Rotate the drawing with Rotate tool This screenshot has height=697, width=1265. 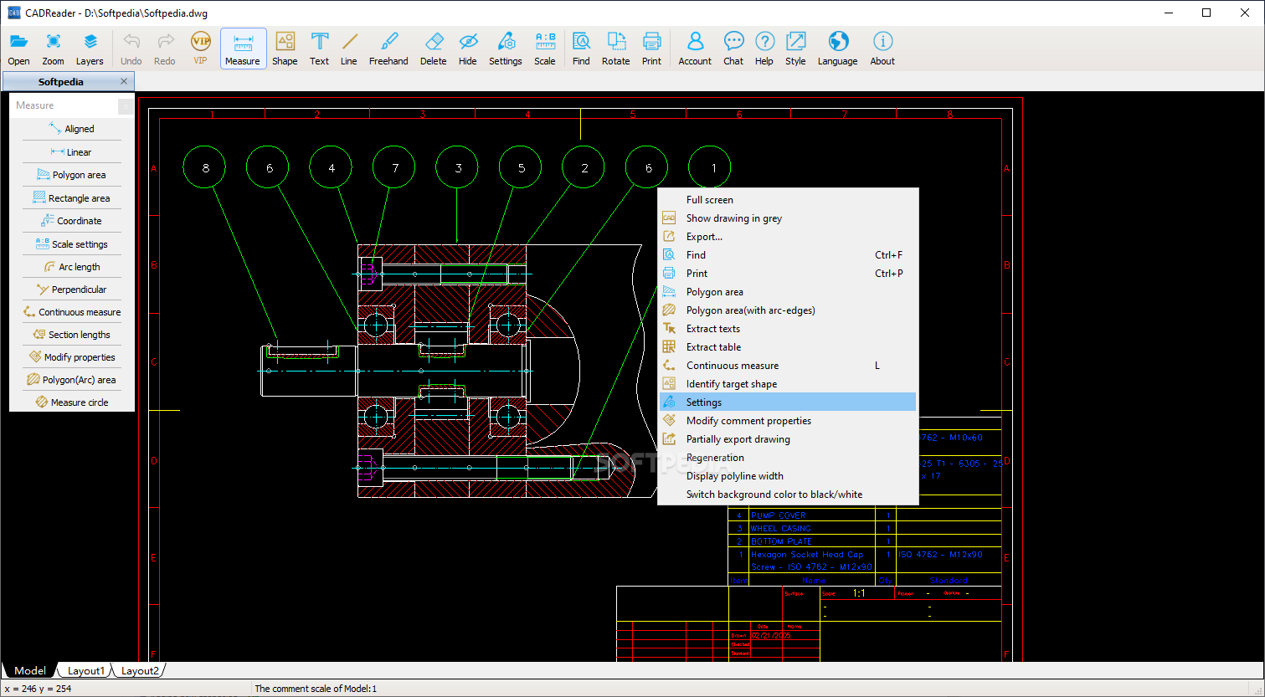click(616, 49)
